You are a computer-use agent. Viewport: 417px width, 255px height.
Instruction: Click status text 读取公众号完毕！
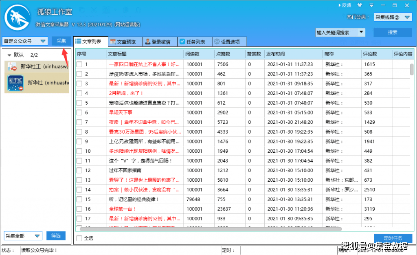click(39, 250)
